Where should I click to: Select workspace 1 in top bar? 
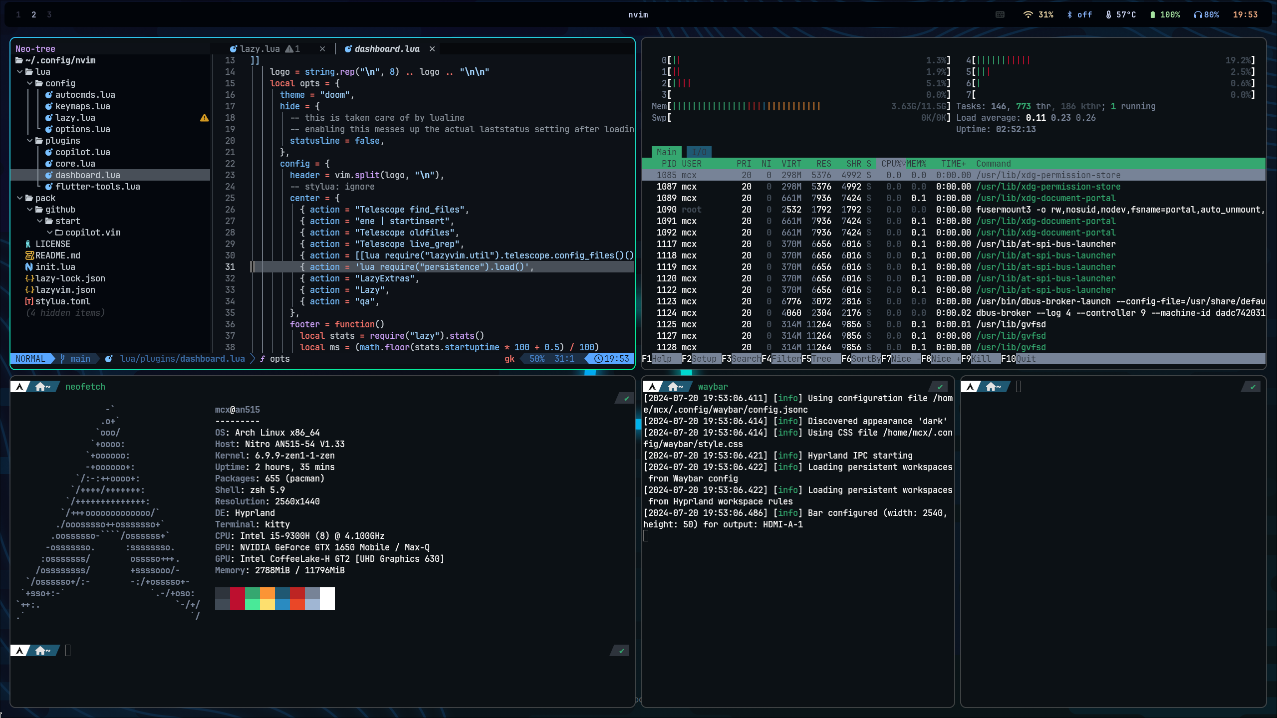[x=18, y=14]
